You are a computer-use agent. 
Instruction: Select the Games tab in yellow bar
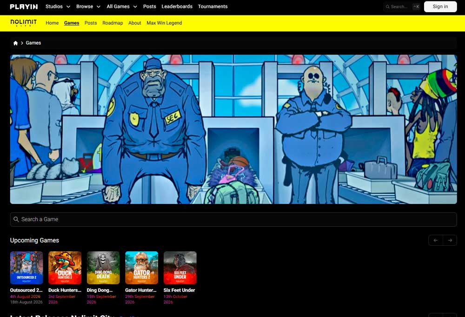(x=72, y=23)
